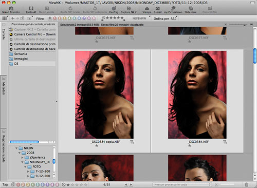Click the Filtro button
Viewport: 257px width, 188px height.
click(40, 18)
